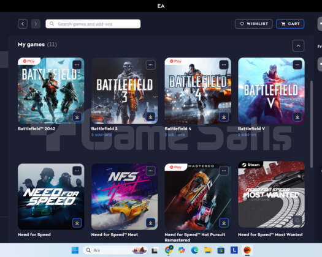
Task: Click the Need for Speed Most Wanted tile icon
Action: 297,220
